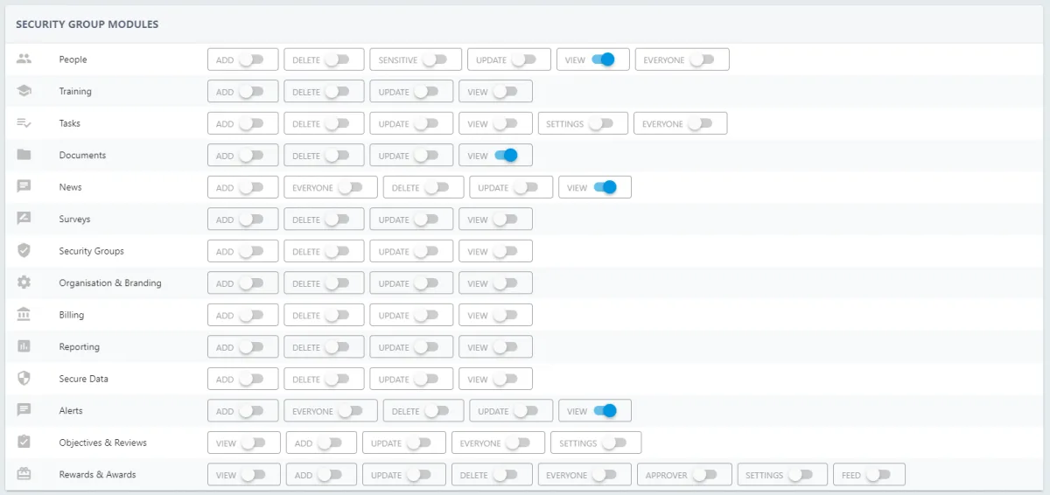1050x495 pixels.
Task: Click the Reporting chart icon
Action: coord(24,346)
